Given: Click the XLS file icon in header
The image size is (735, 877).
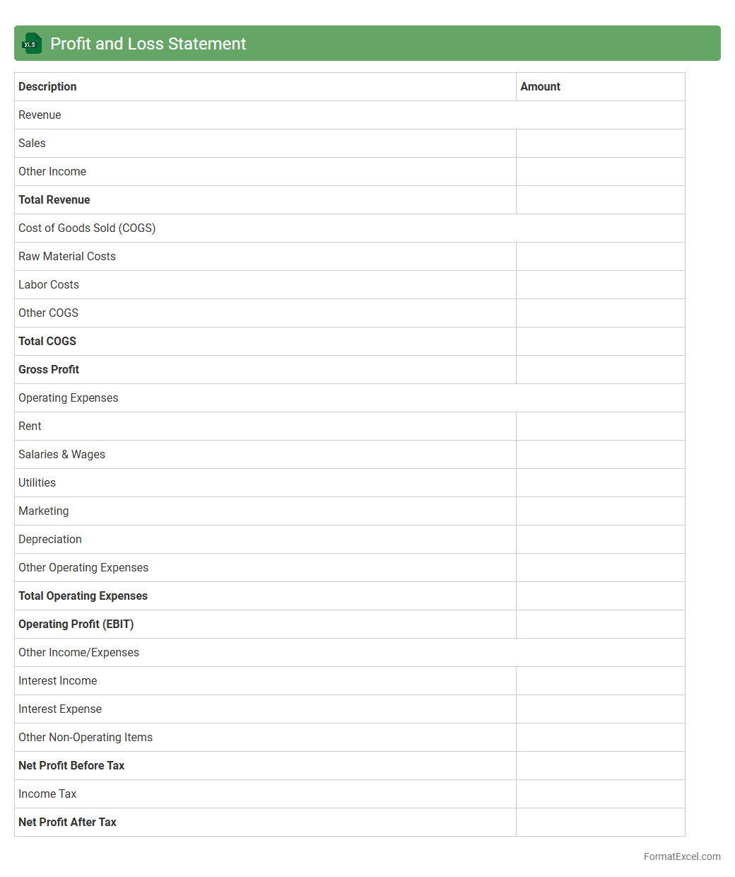Looking at the screenshot, I should 32,44.
